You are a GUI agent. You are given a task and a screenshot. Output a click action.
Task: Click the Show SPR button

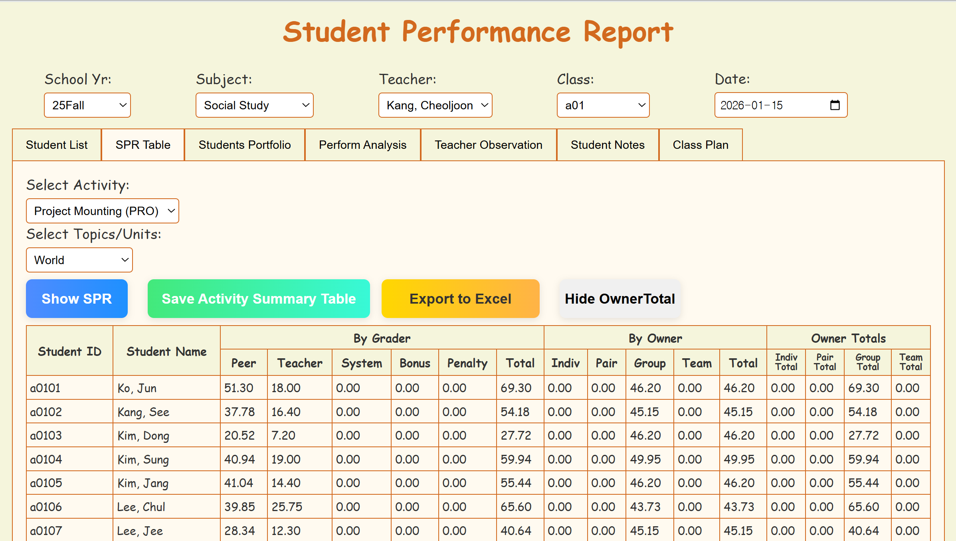[x=77, y=299]
